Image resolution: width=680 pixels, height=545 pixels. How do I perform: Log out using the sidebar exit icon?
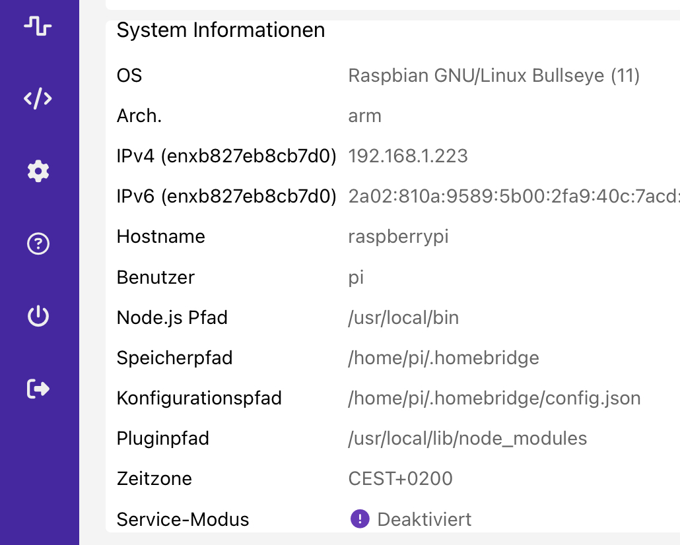38,389
